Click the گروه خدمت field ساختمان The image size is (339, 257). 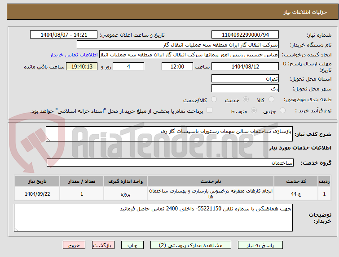pos(170,163)
